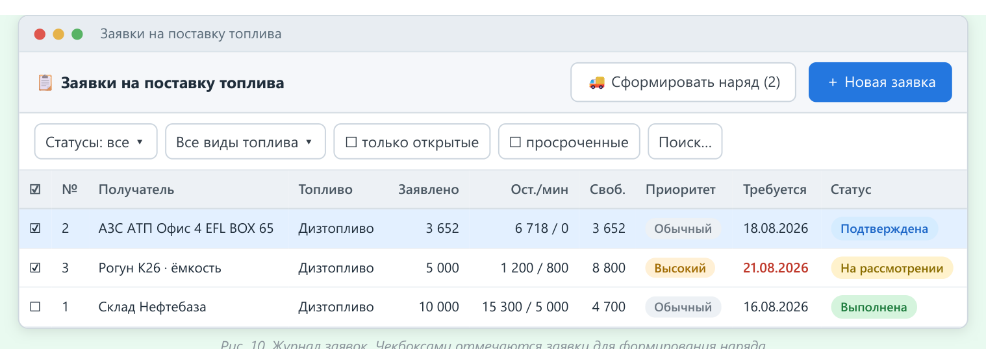Click the balance value 6 718 / 0
Image resolution: width=986 pixels, height=349 pixels.
542,228
